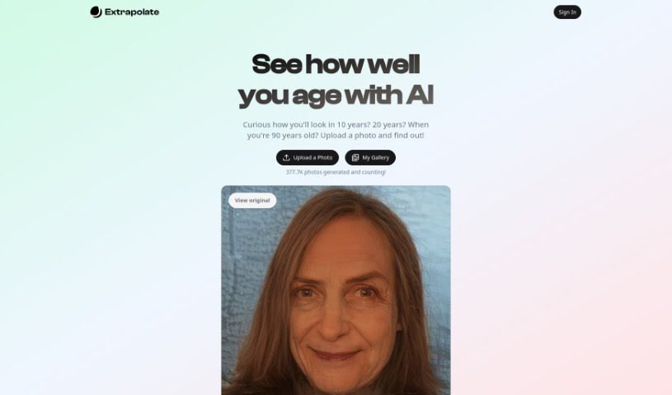672x395 pixels.
Task: Click the word "See" in the headline
Action: pyautogui.click(x=277, y=64)
